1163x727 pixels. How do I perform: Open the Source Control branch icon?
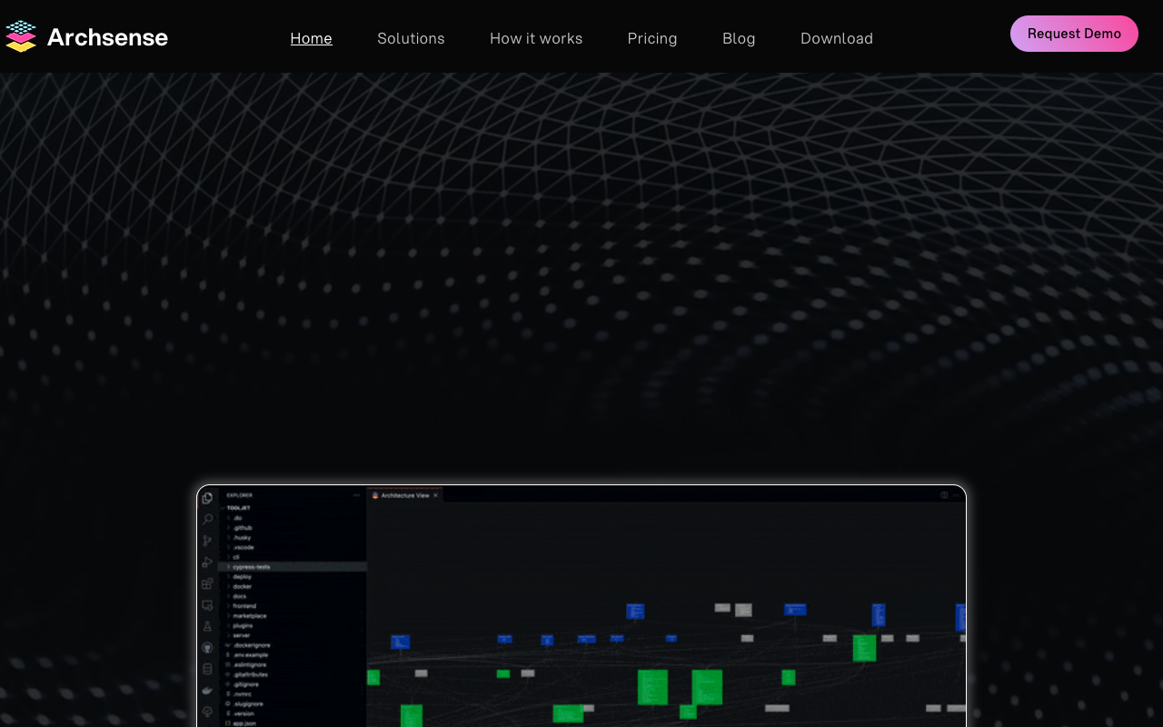207,541
